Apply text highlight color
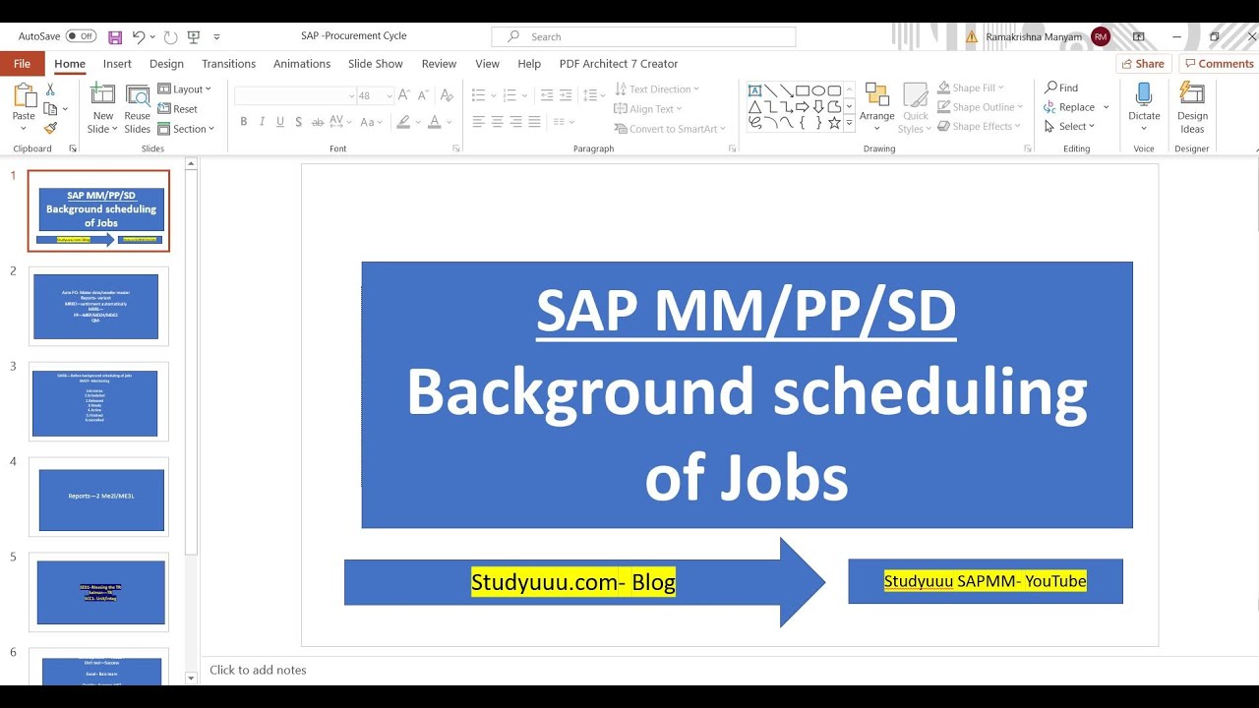The width and height of the screenshot is (1259, 708). (x=402, y=122)
